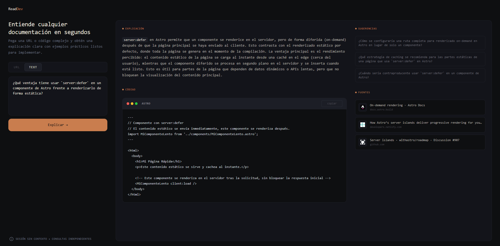Click the EXPLICACIÓN section heading
The image size is (500, 246).
pyautogui.click(x=134, y=29)
